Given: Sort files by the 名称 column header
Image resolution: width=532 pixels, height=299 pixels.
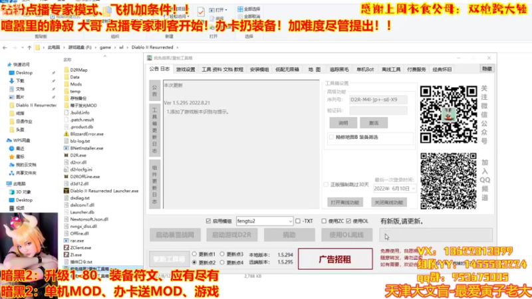Looking at the screenshot, I should pos(67,60).
